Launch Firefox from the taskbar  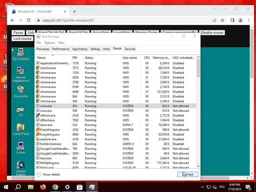(43, 187)
